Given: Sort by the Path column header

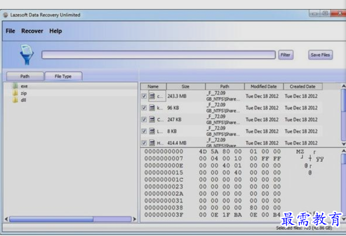Looking at the screenshot, I should (x=225, y=87).
